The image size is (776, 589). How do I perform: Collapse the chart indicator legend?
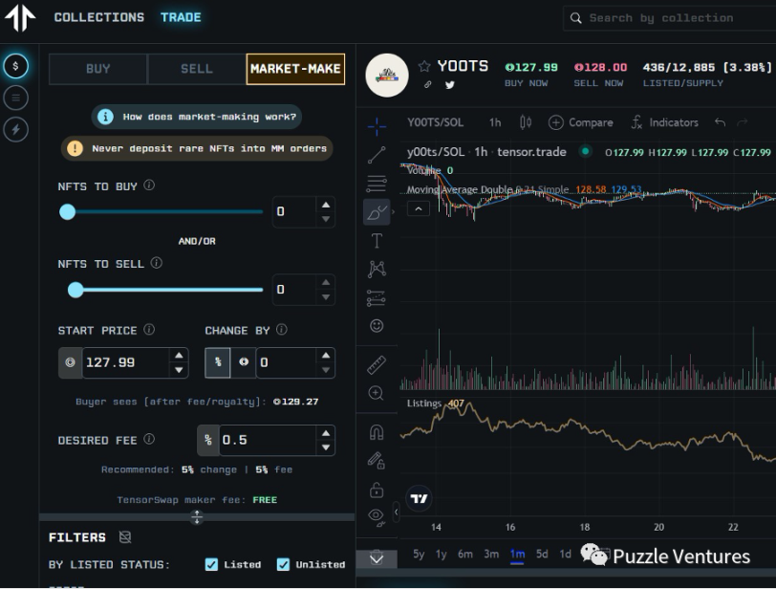[418, 208]
